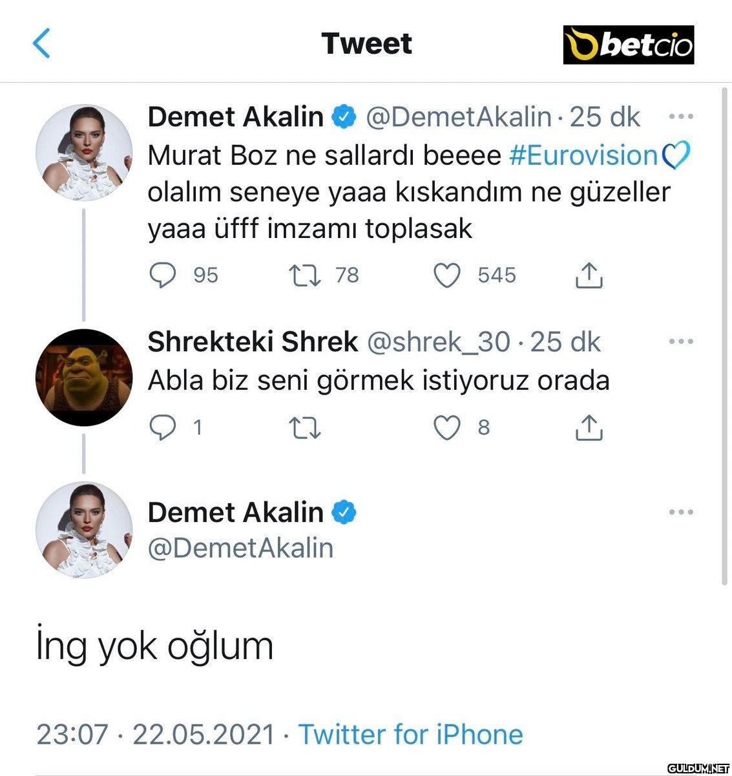The image size is (732, 776).
Task: Retweet the Murat Boz Eurovision tweet
Action: point(304,275)
